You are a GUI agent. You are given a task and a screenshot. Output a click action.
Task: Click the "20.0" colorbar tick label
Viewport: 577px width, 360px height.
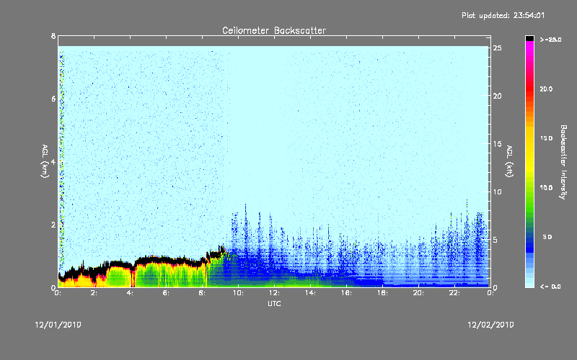tap(546, 89)
